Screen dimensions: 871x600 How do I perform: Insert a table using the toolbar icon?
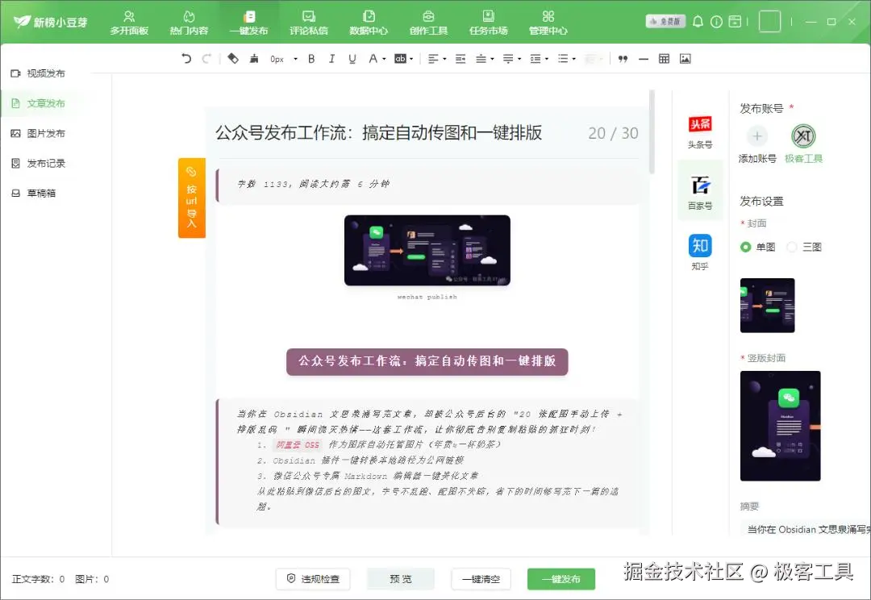pyautogui.click(x=663, y=58)
